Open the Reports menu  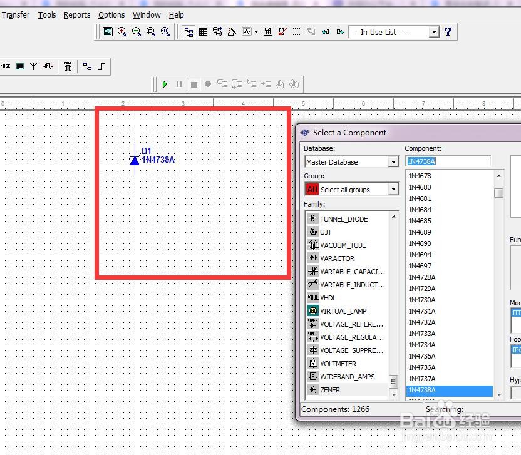[77, 15]
